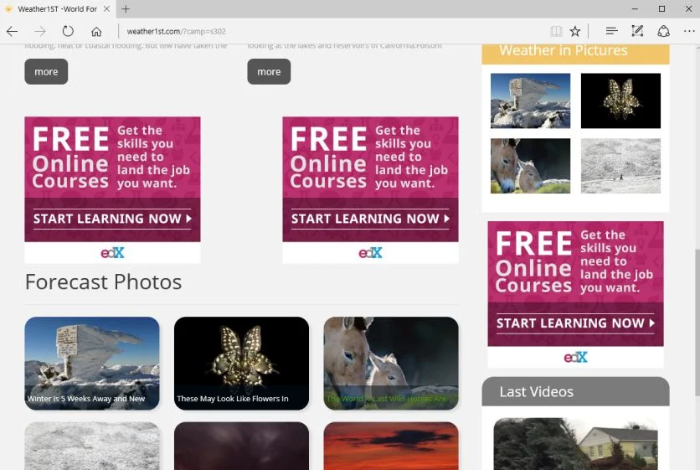Click edX logo under middle ad
Image resolution: width=700 pixels, height=470 pixels.
[x=370, y=253]
